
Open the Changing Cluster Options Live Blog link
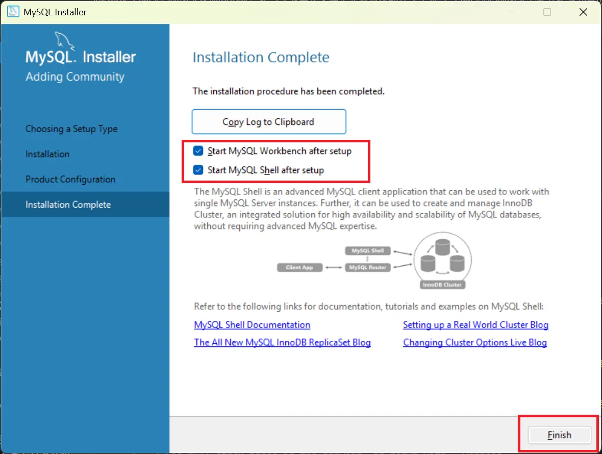[x=475, y=342]
